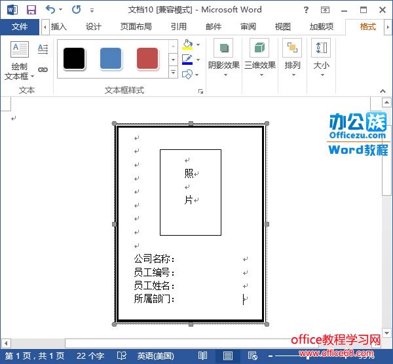
Task: Expand the text box styles gallery
Action: pyautogui.click(x=173, y=72)
